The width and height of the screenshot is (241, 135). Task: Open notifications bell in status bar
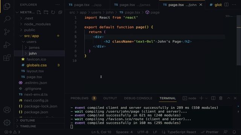tap(234, 132)
